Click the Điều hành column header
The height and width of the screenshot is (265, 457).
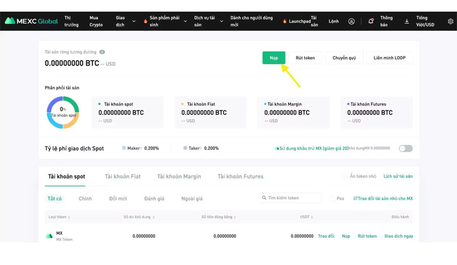pyautogui.click(x=400, y=217)
